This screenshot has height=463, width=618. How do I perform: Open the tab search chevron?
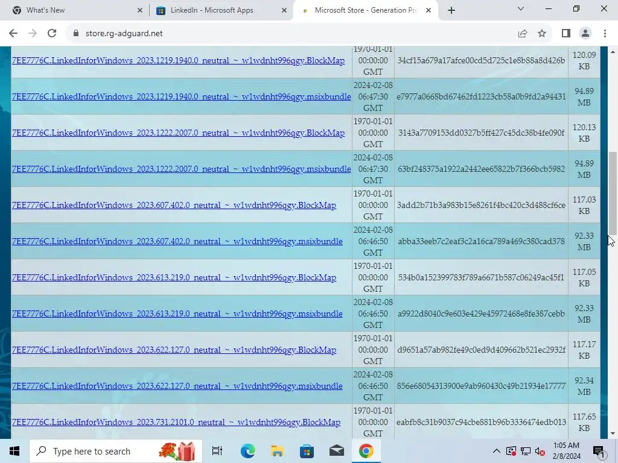(x=521, y=8)
